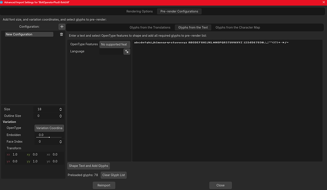Open Glyphs from the Character Map tab
This screenshot has height=190, width=327.
[x=238, y=27]
